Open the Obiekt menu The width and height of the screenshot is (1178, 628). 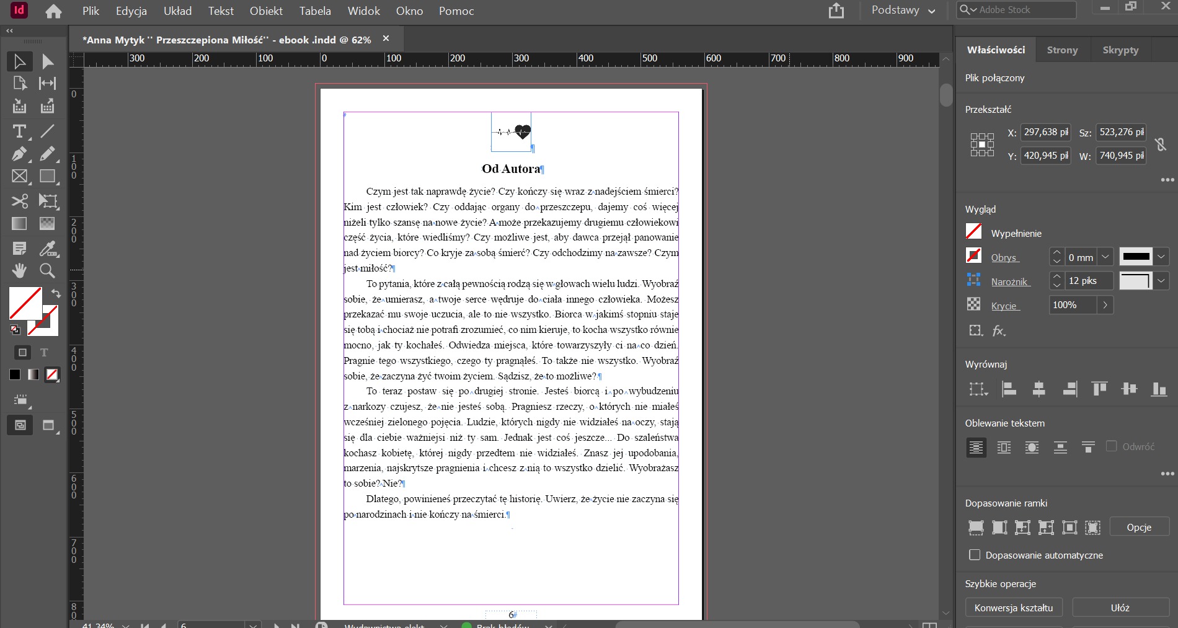pos(266,11)
